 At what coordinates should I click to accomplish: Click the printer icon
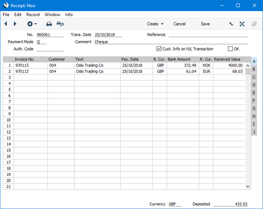pyautogui.click(x=49, y=24)
